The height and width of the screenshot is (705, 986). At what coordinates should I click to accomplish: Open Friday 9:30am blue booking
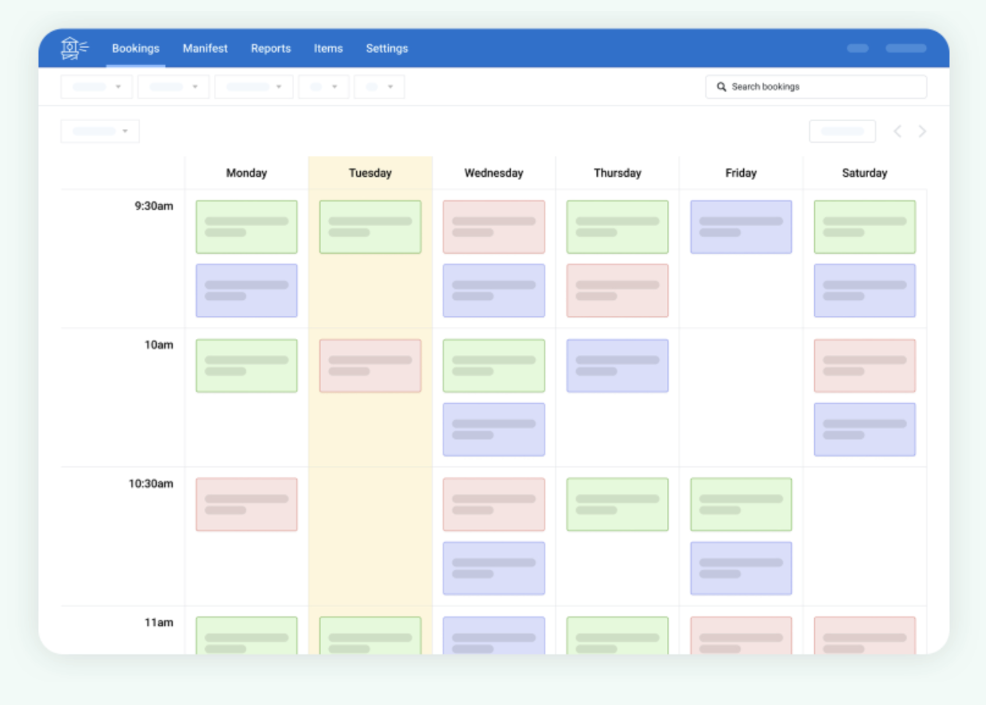[742, 227]
